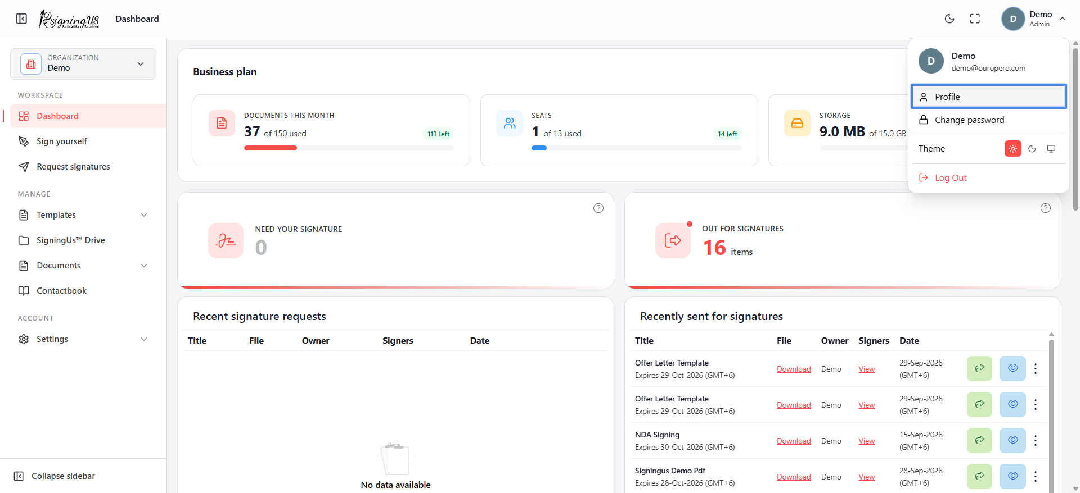This screenshot has height=493, width=1080.
Task: Click the Demo user avatar in header
Action: 1013,19
